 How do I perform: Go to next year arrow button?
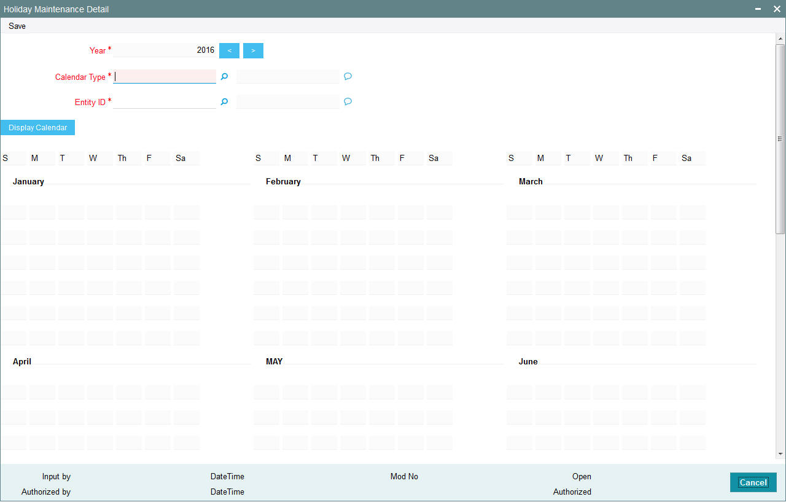(x=253, y=50)
